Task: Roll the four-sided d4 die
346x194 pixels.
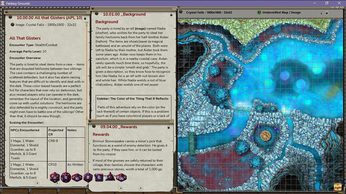Action: point(110,177)
